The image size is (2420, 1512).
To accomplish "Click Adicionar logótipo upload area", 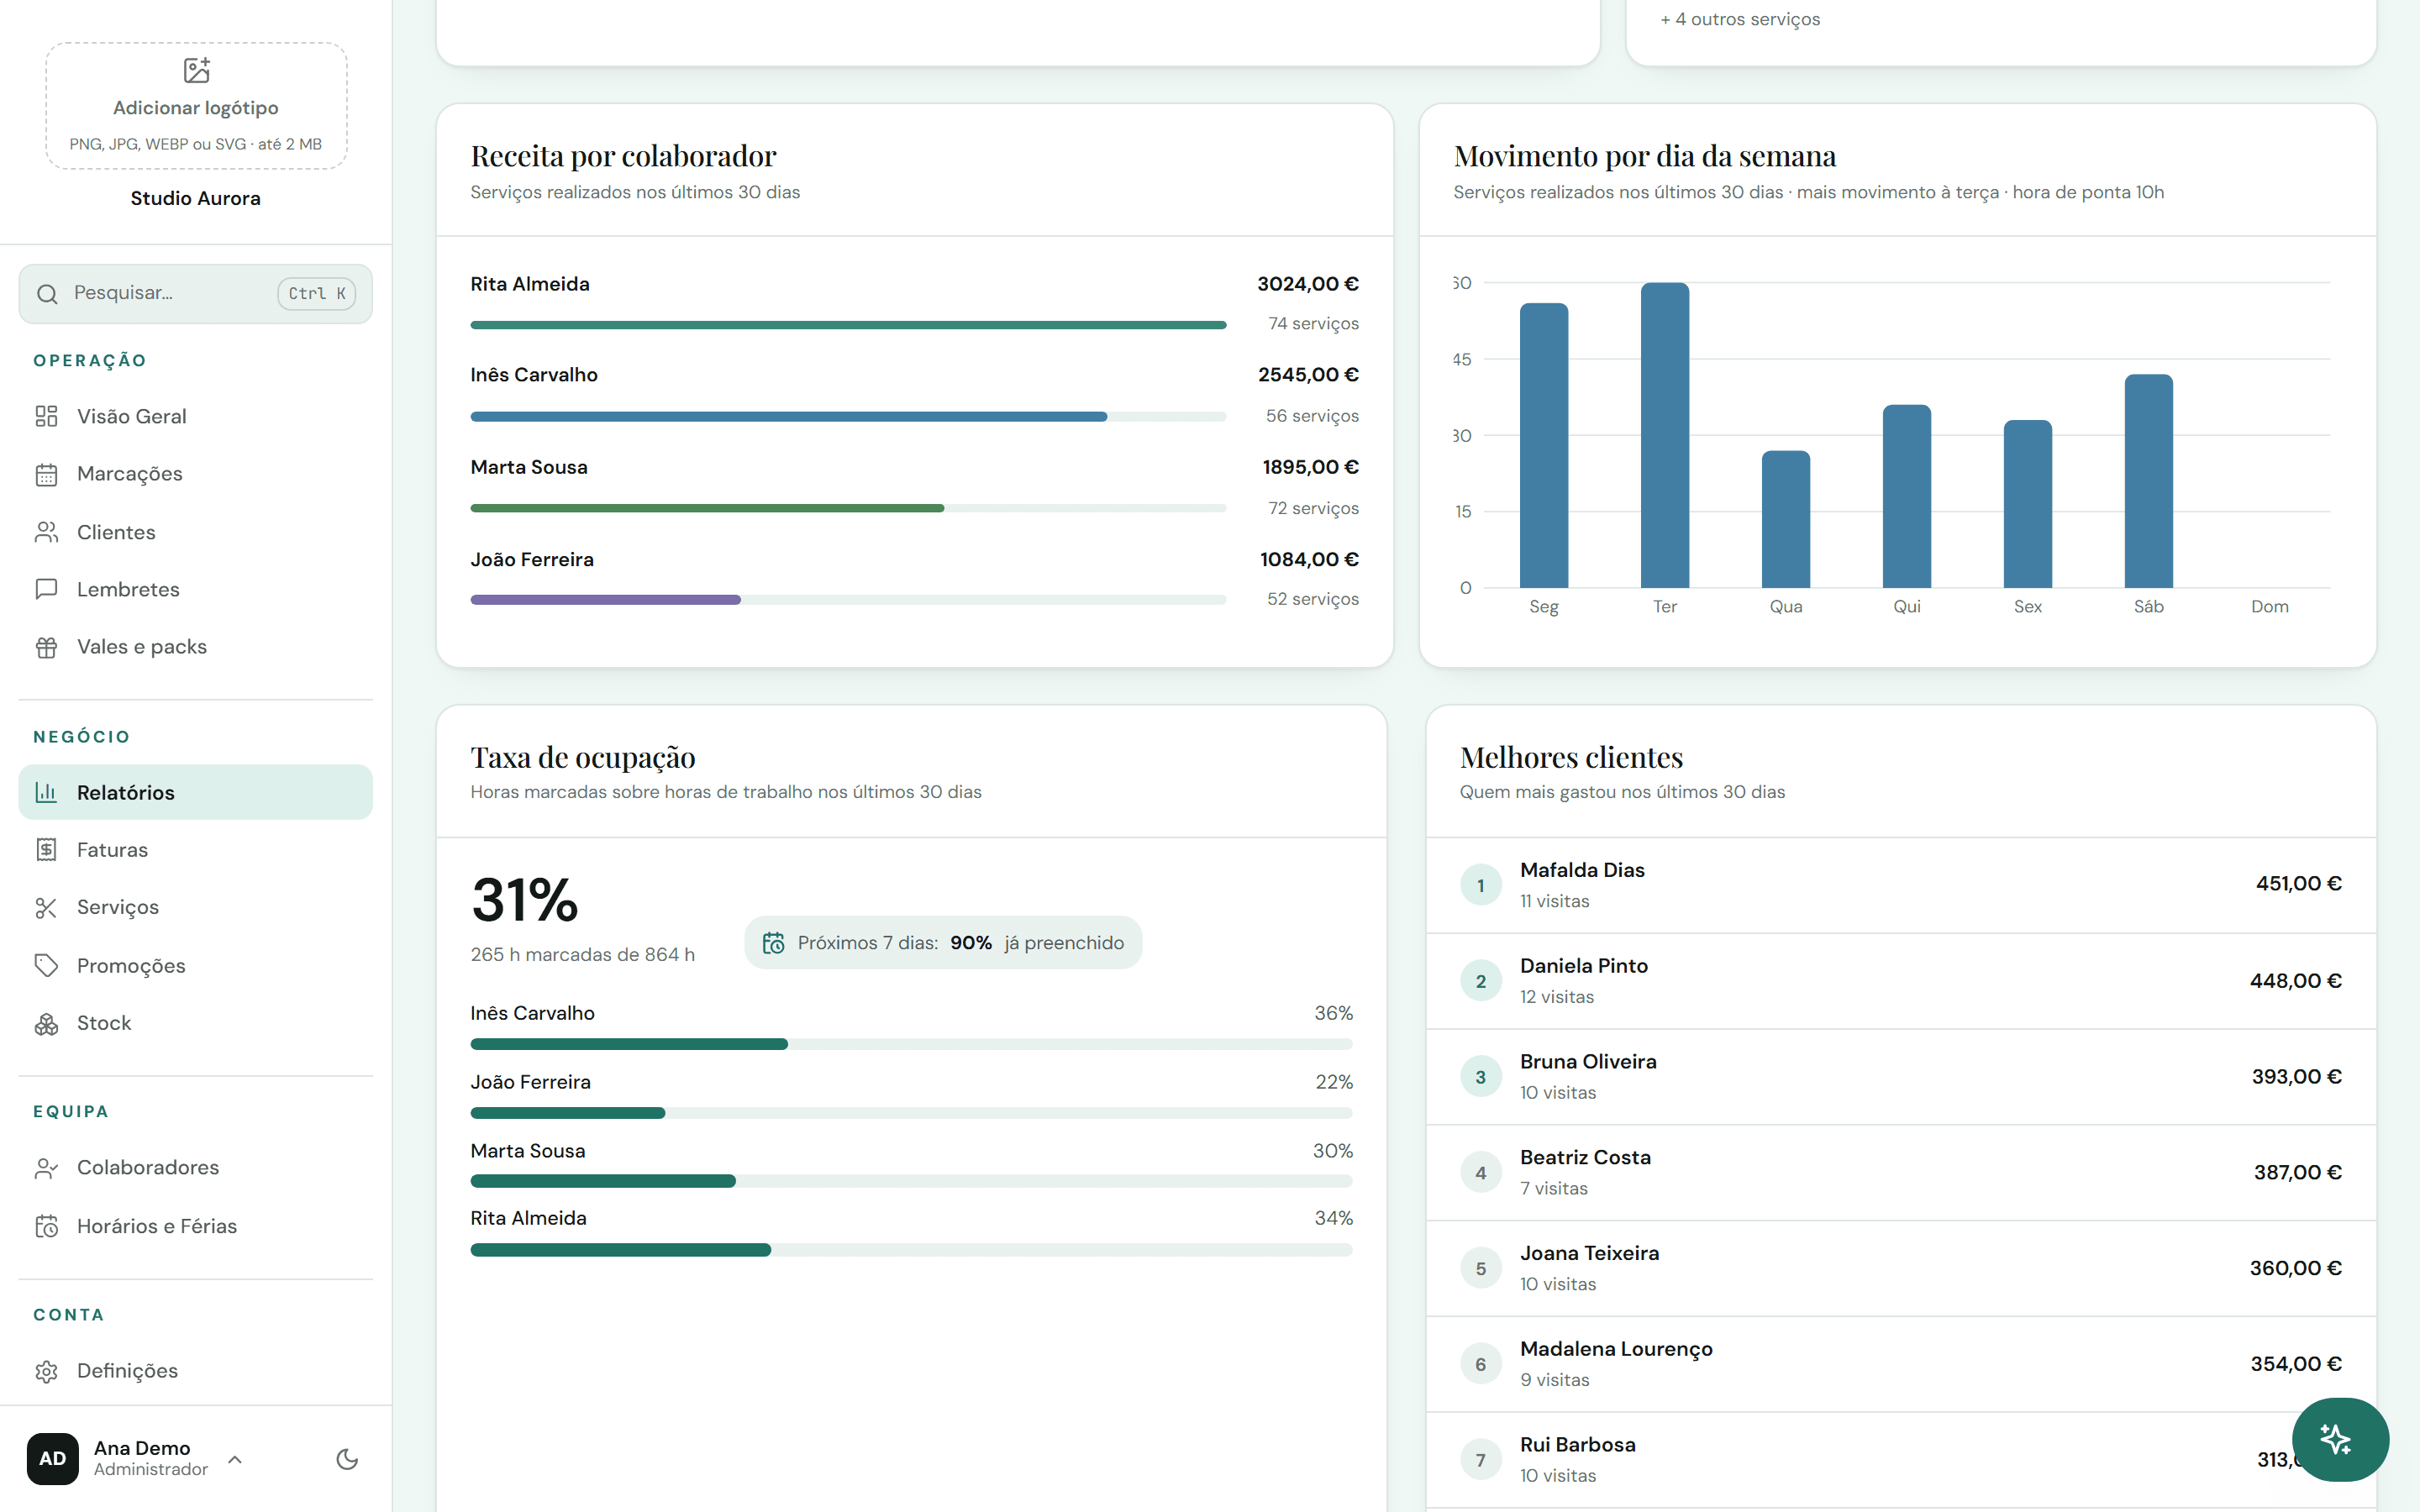I will [x=196, y=105].
